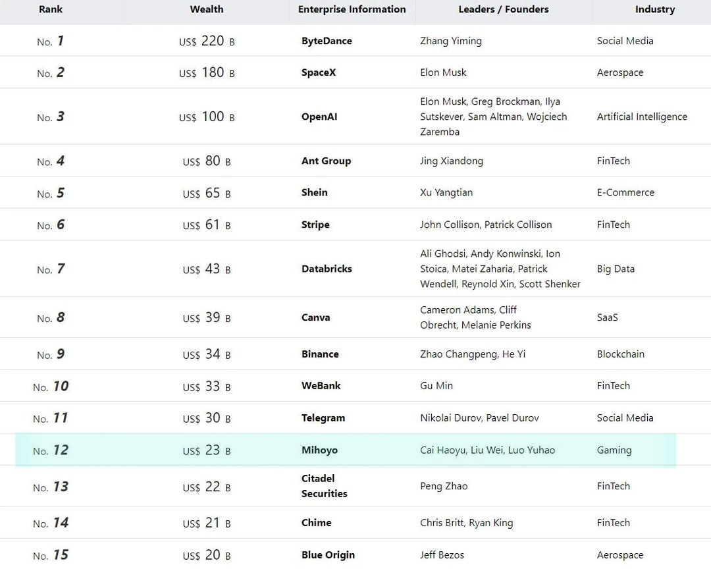
Task: Open the Databricks company link
Action: tap(327, 269)
